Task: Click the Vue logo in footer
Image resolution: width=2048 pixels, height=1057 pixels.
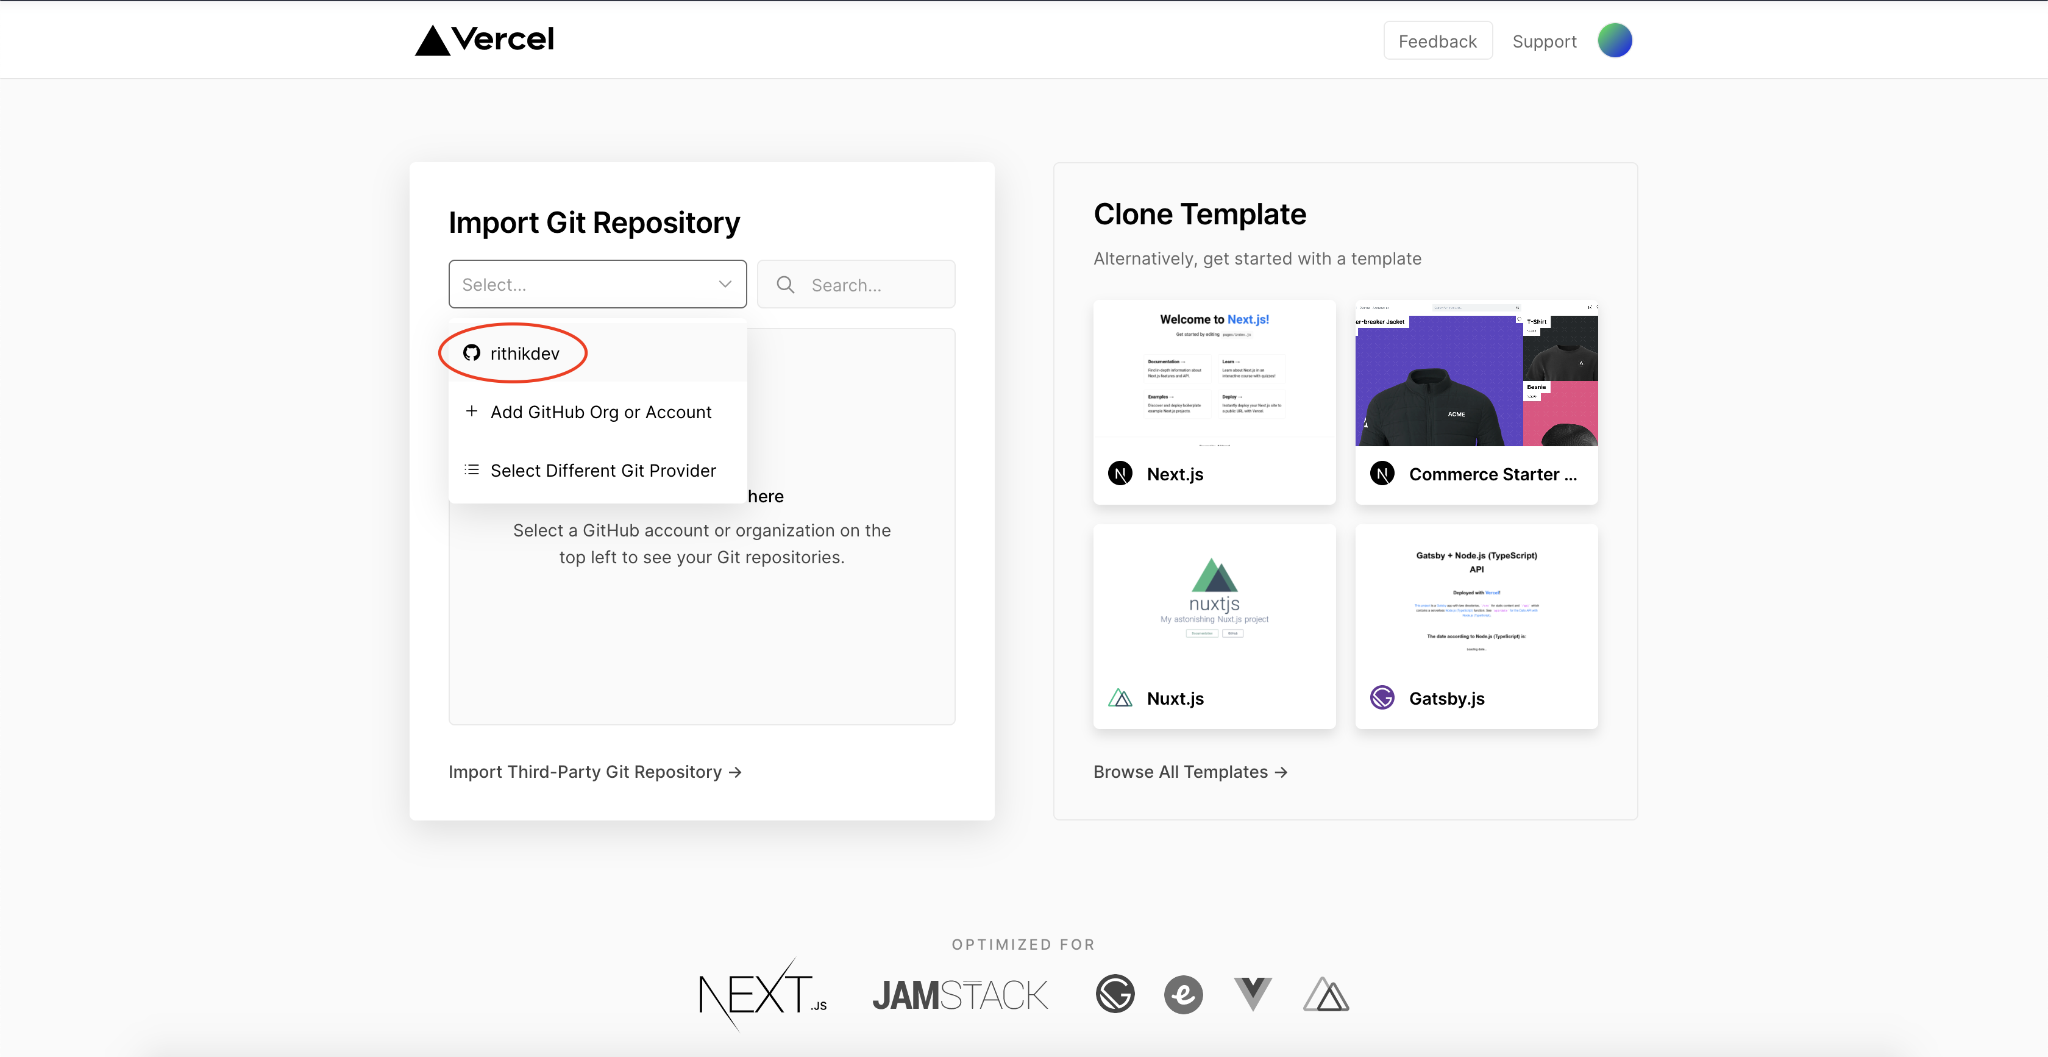Action: pos(1252,994)
